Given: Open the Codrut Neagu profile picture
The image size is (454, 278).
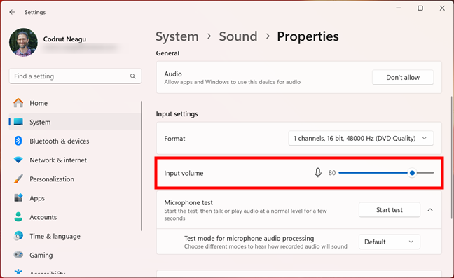Looking at the screenshot, I should tap(23, 42).
